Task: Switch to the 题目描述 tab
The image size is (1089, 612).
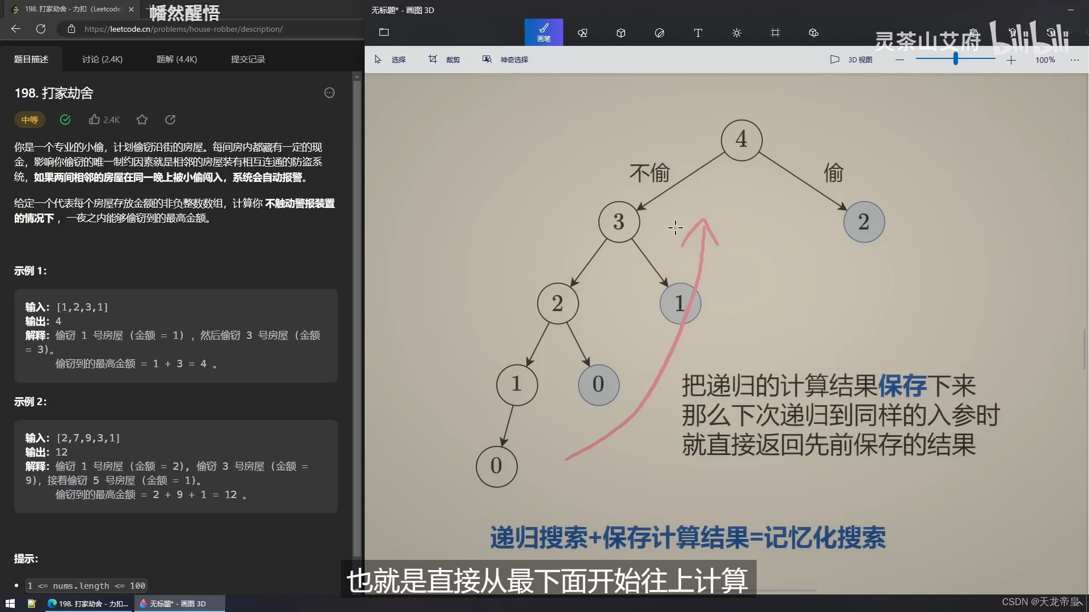Action: [x=31, y=59]
